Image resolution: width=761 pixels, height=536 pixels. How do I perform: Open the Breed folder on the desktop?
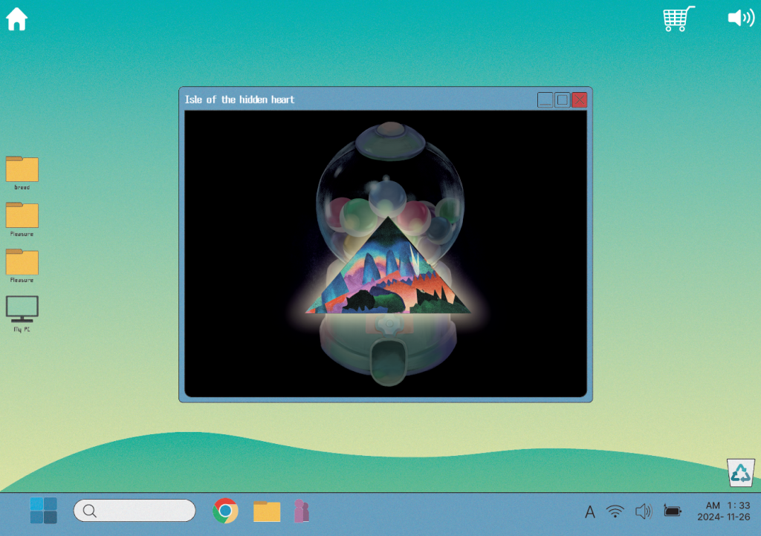point(22,169)
